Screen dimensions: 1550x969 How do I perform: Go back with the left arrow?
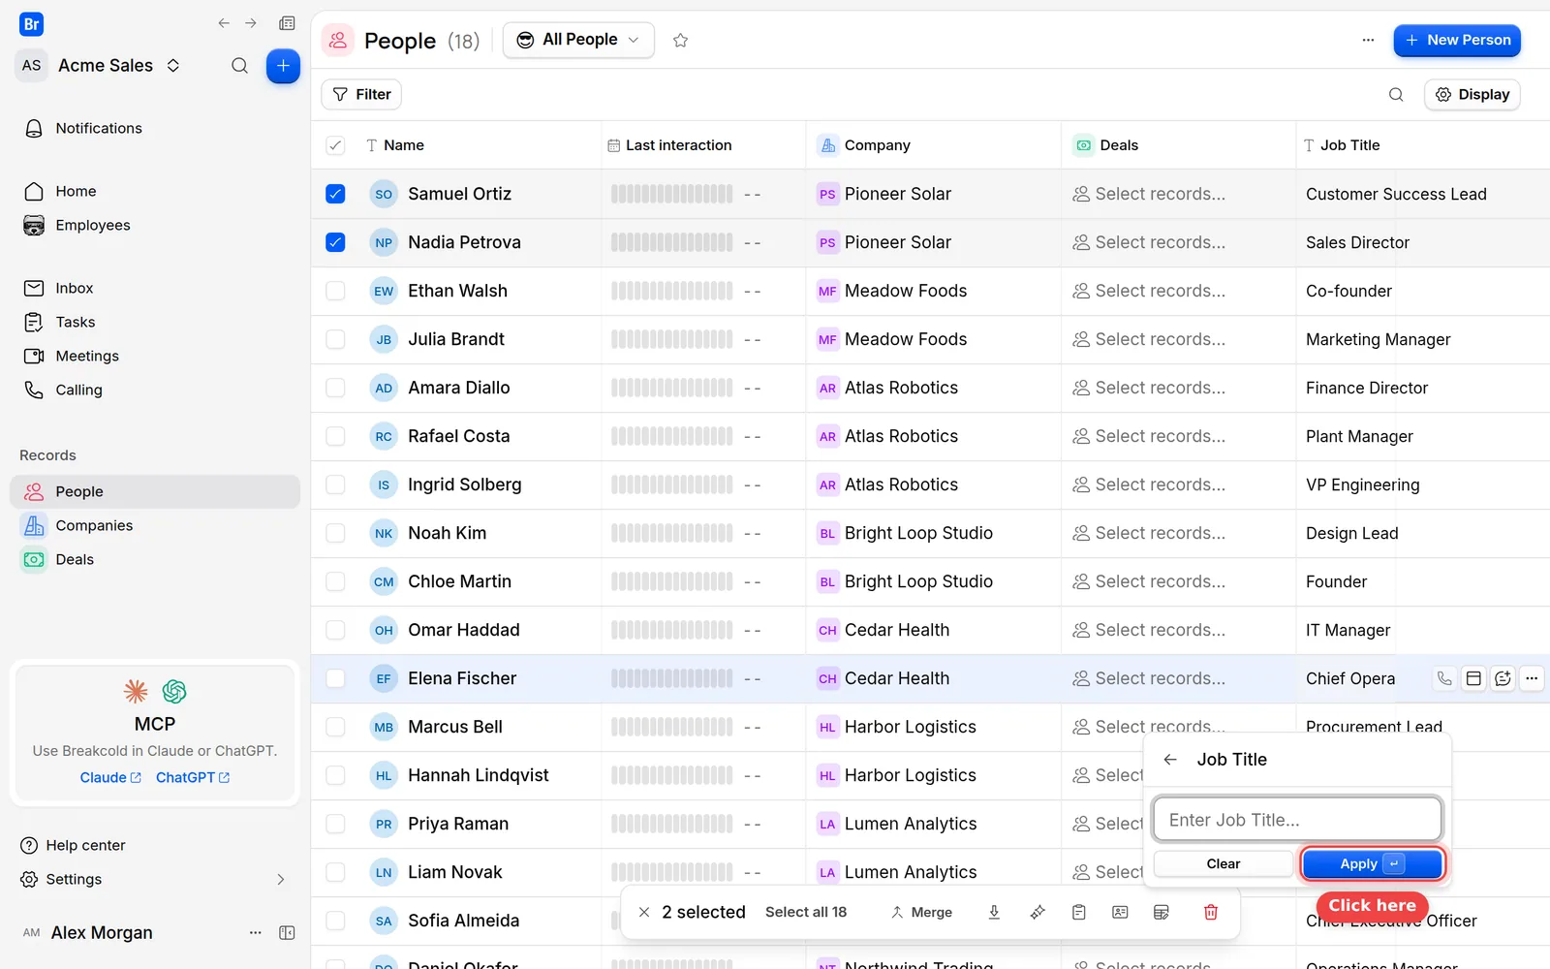click(224, 23)
